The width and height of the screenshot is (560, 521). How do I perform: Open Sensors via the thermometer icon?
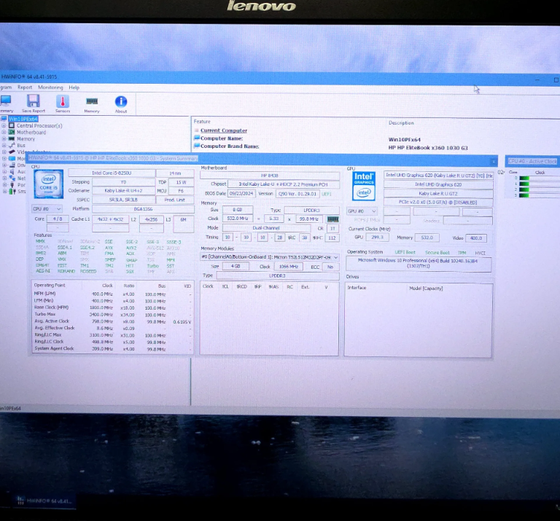63,102
